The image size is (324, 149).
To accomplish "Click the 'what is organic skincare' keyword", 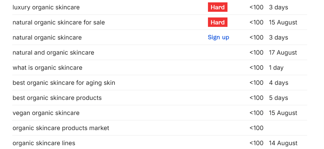I will coord(47,68).
